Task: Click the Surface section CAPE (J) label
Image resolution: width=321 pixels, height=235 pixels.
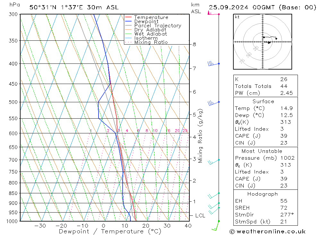Action: 247,136
